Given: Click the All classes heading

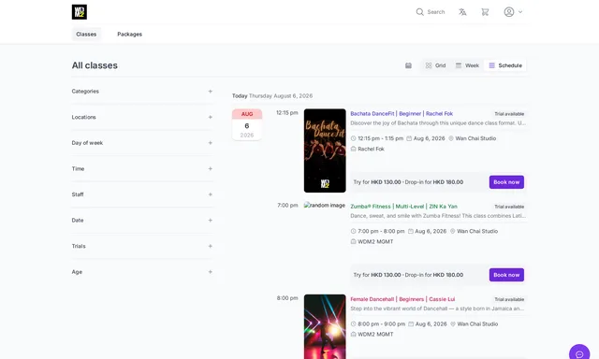Looking at the screenshot, I should 95,65.
